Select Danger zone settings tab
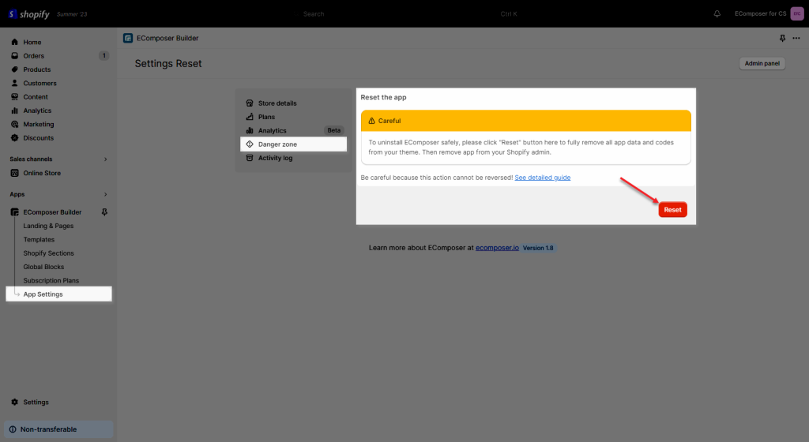 (x=294, y=144)
